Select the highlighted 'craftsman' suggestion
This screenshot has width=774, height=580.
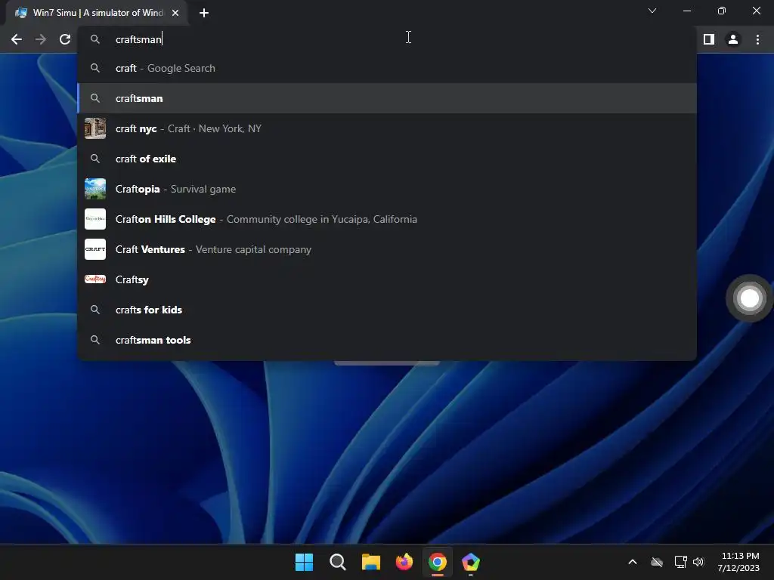point(387,98)
